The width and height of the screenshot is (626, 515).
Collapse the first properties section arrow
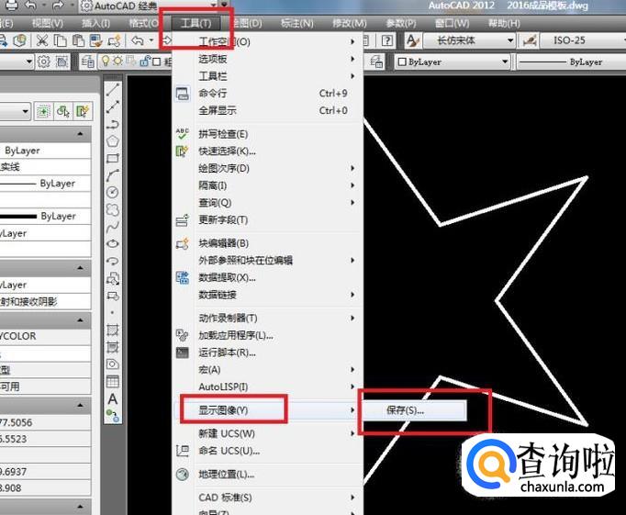click(x=80, y=134)
